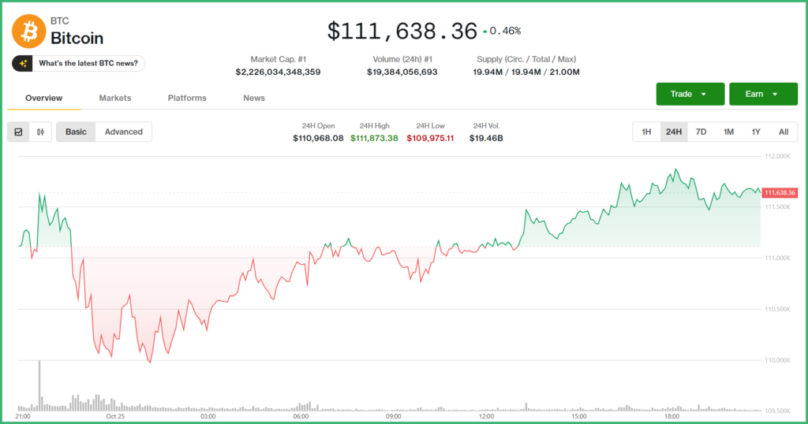Click the red 111,638.36 price marker
Viewport: 808px width, 424px height.
coord(780,192)
